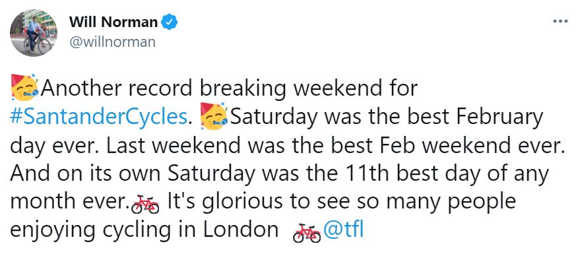Viewport: 578px width, 254px height.
Task: Click the party face emoji before "Saturday was"
Action: (x=214, y=117)
